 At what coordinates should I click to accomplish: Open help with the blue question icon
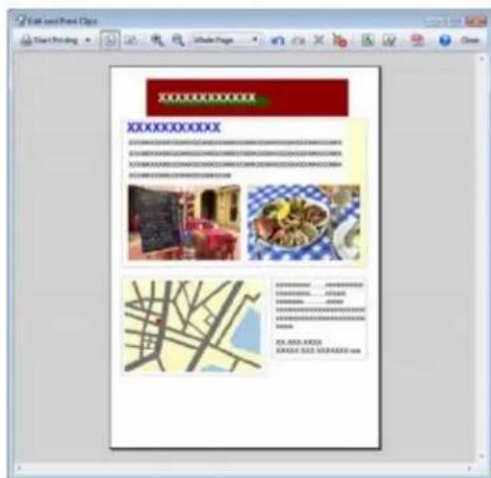(445, 41)
